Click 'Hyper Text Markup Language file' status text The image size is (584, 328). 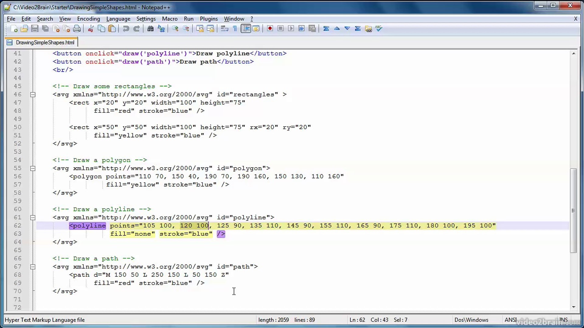[45, 320]
